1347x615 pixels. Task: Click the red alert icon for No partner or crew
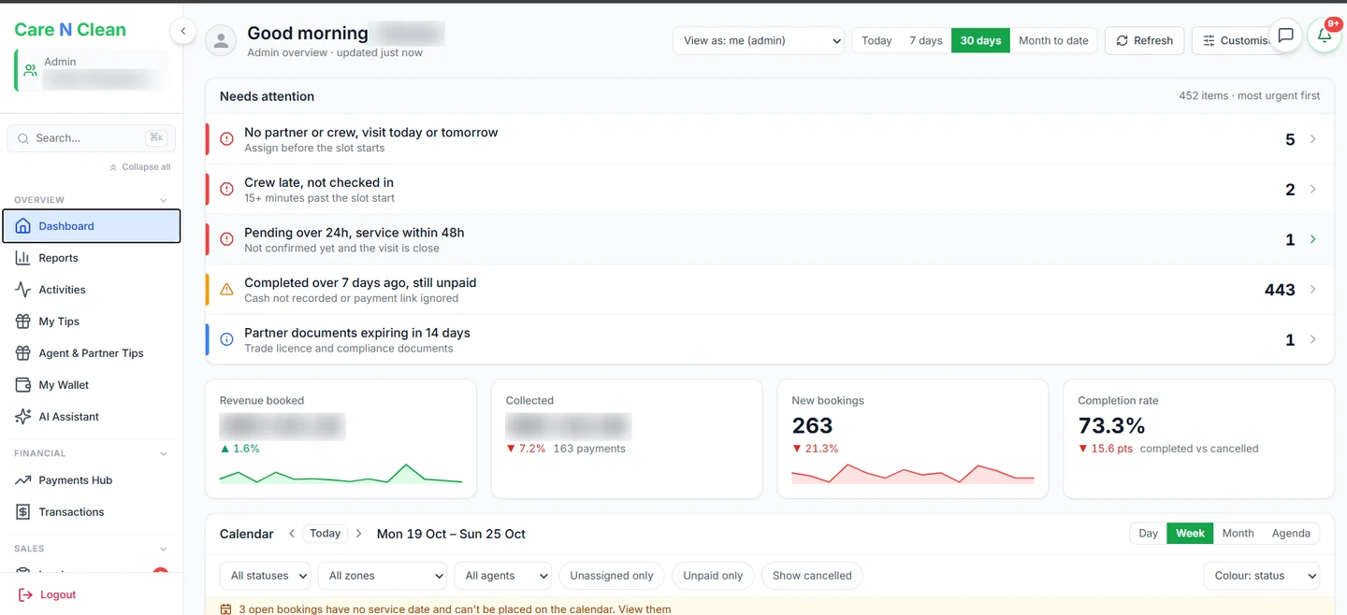(226, 139)
